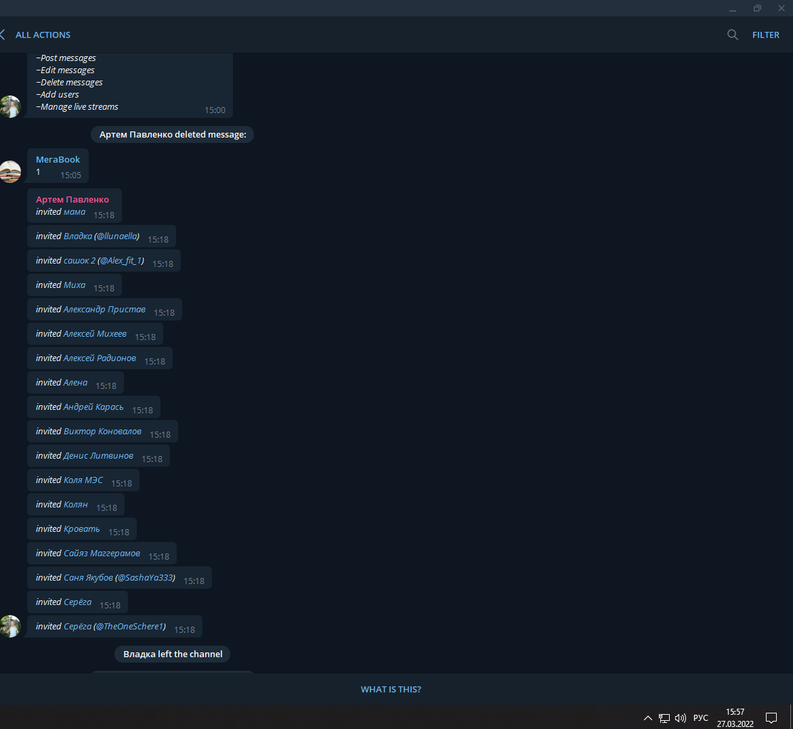This screenshot has height=729, width=793.
Task: Click the avatar next to the 15:00 permissions message
Action: tap(9, 107)
